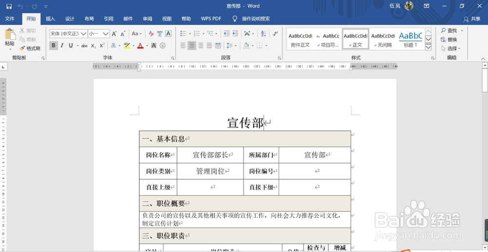488x252 pixels.
Task: Click the Save icon in quick access toolbar
Action: coord(9,6)
